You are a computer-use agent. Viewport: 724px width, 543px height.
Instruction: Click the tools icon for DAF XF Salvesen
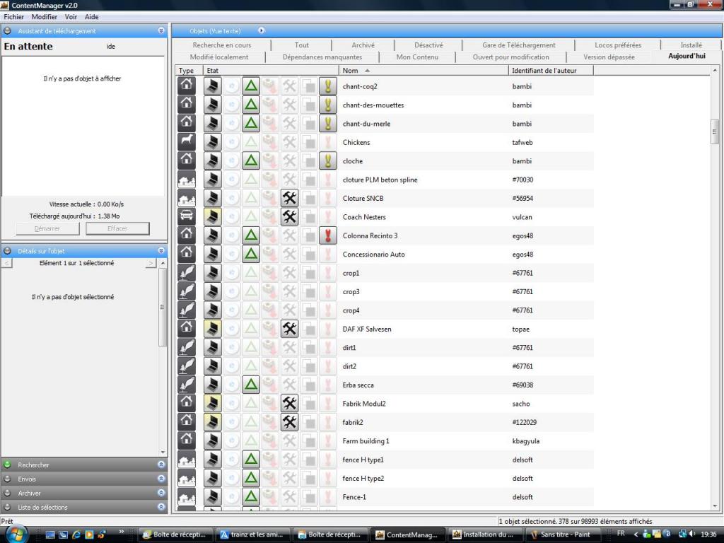[289, 329]
